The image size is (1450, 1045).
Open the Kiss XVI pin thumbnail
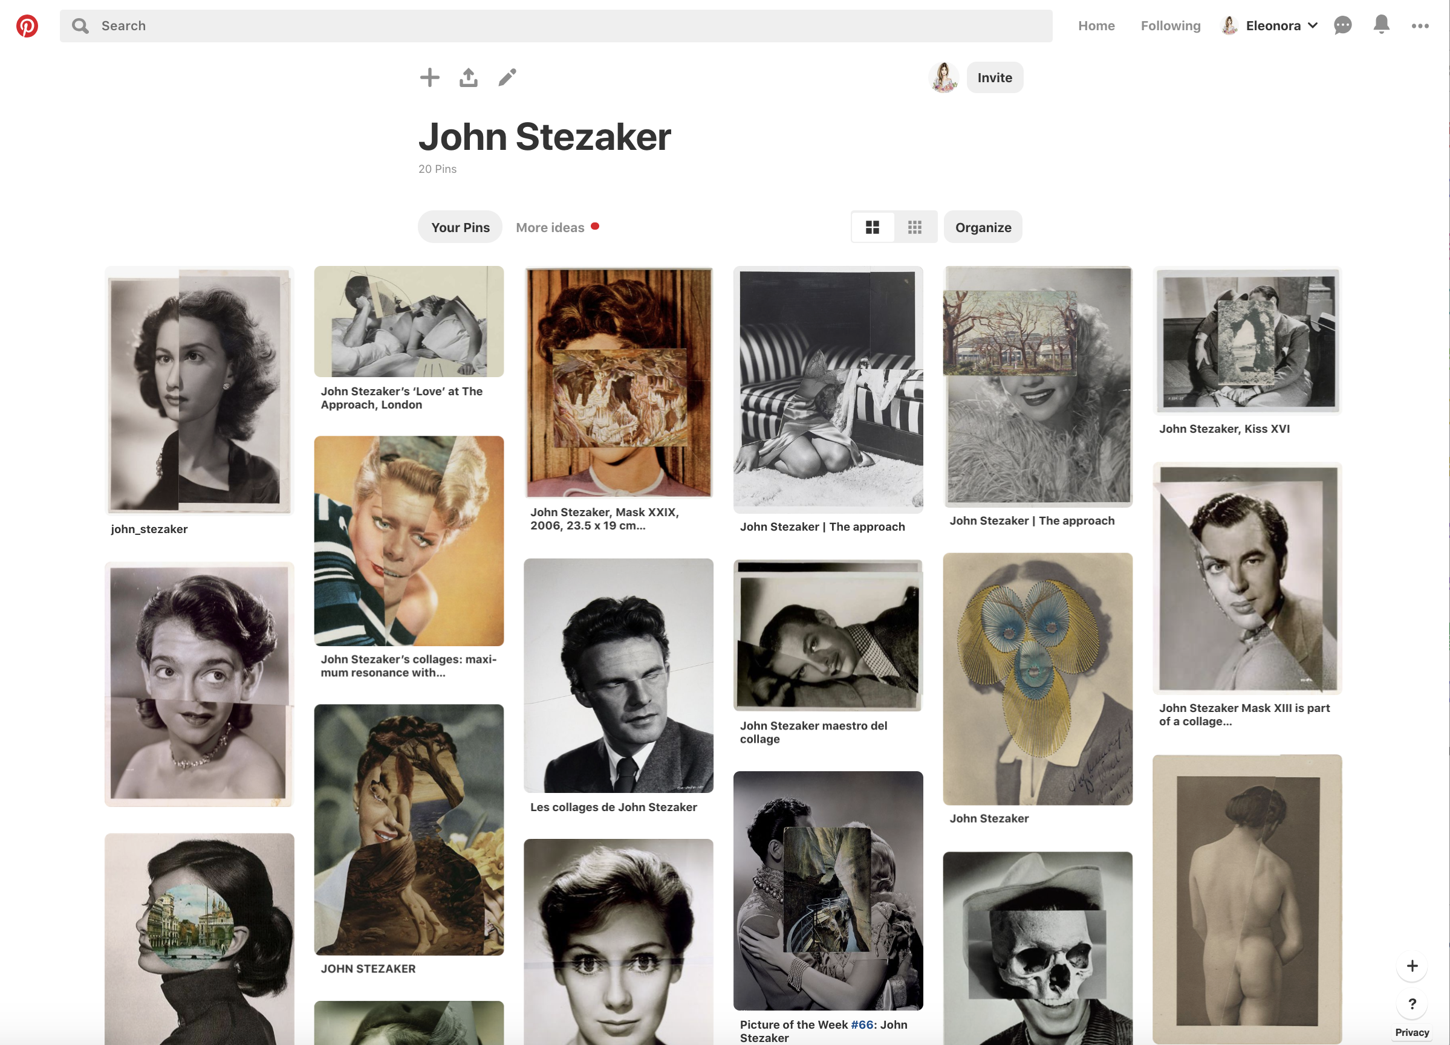[1247, 341]
